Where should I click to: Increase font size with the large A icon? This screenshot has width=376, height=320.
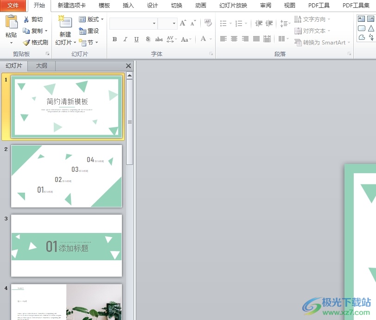pyautogui.click(x=183, y=23)
